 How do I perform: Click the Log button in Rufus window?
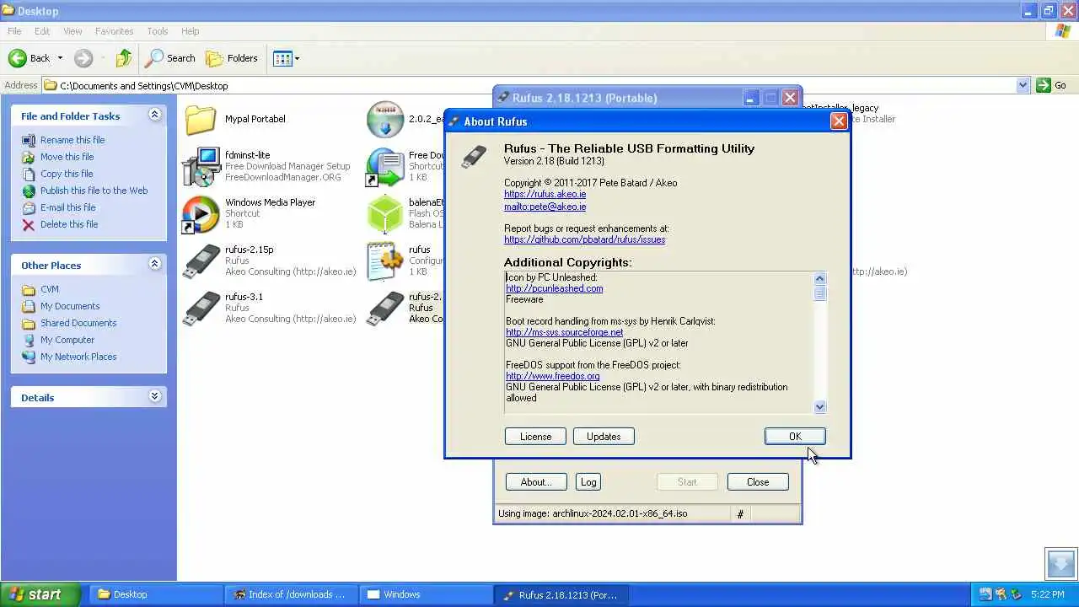pyautogui.click(x=588, y=482)
